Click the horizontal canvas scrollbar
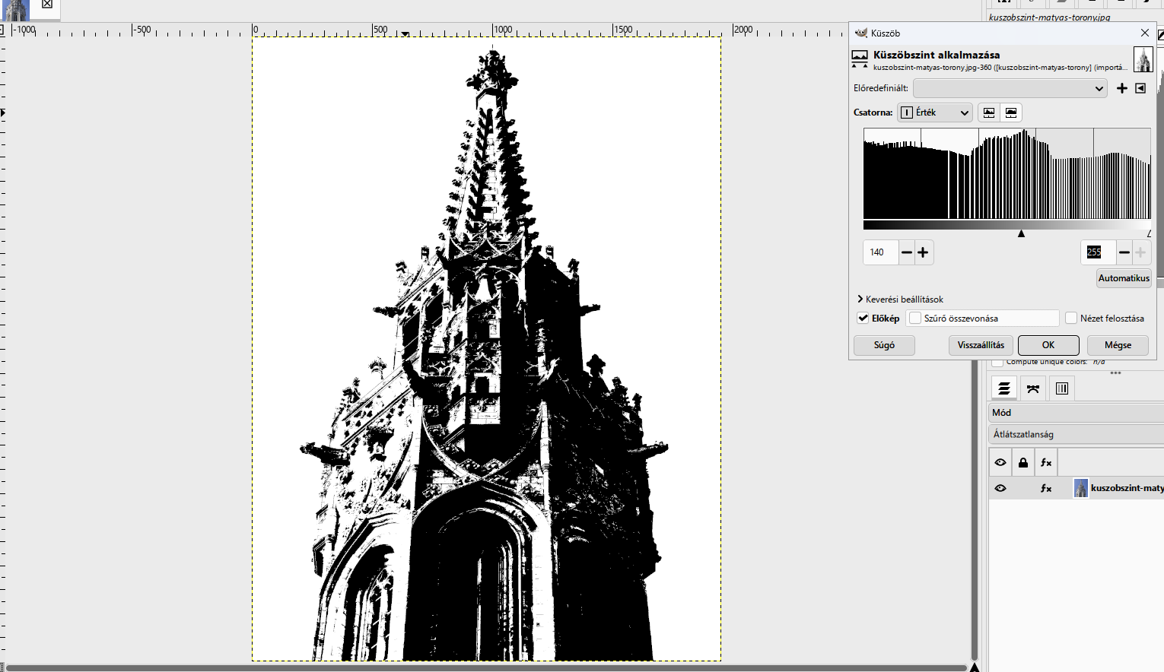 tap(487, 668)
